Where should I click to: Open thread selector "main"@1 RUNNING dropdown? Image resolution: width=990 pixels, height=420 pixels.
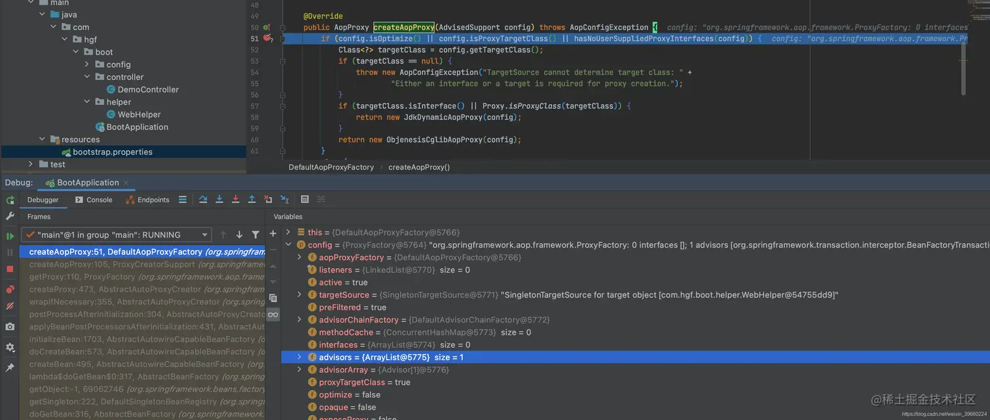[117, 235]
